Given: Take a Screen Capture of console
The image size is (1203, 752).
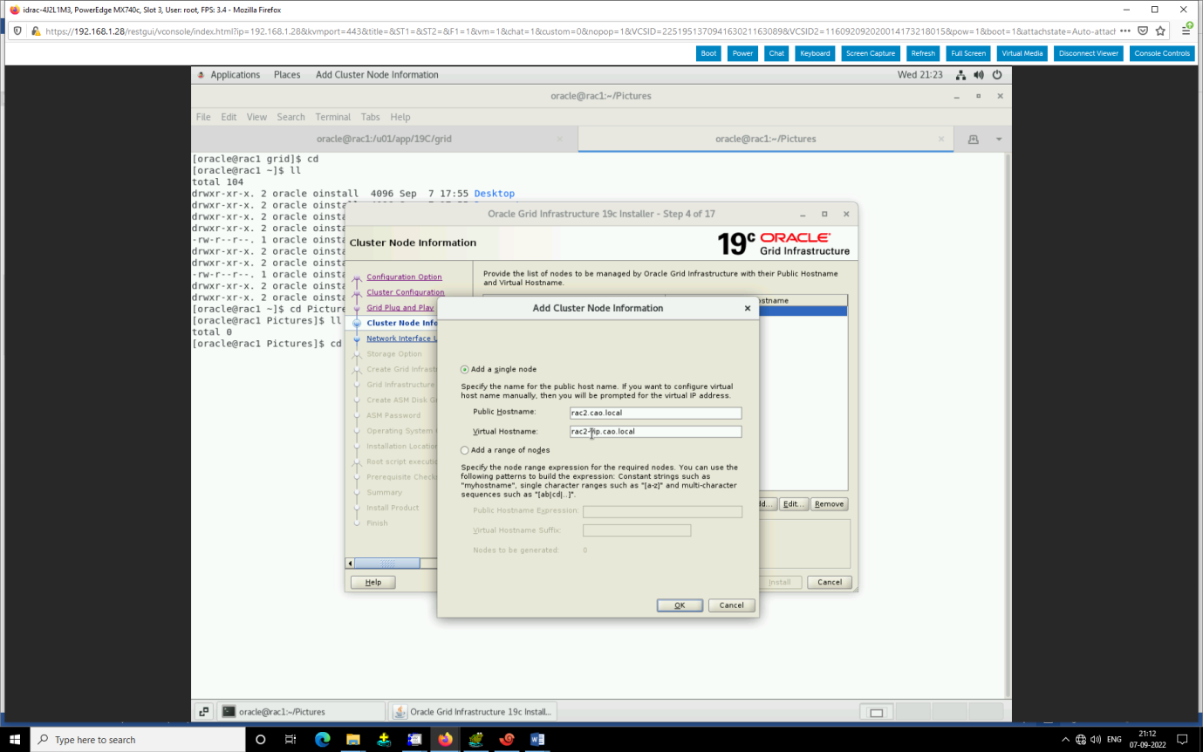Looking at the screenshot, I should point(871,53).
